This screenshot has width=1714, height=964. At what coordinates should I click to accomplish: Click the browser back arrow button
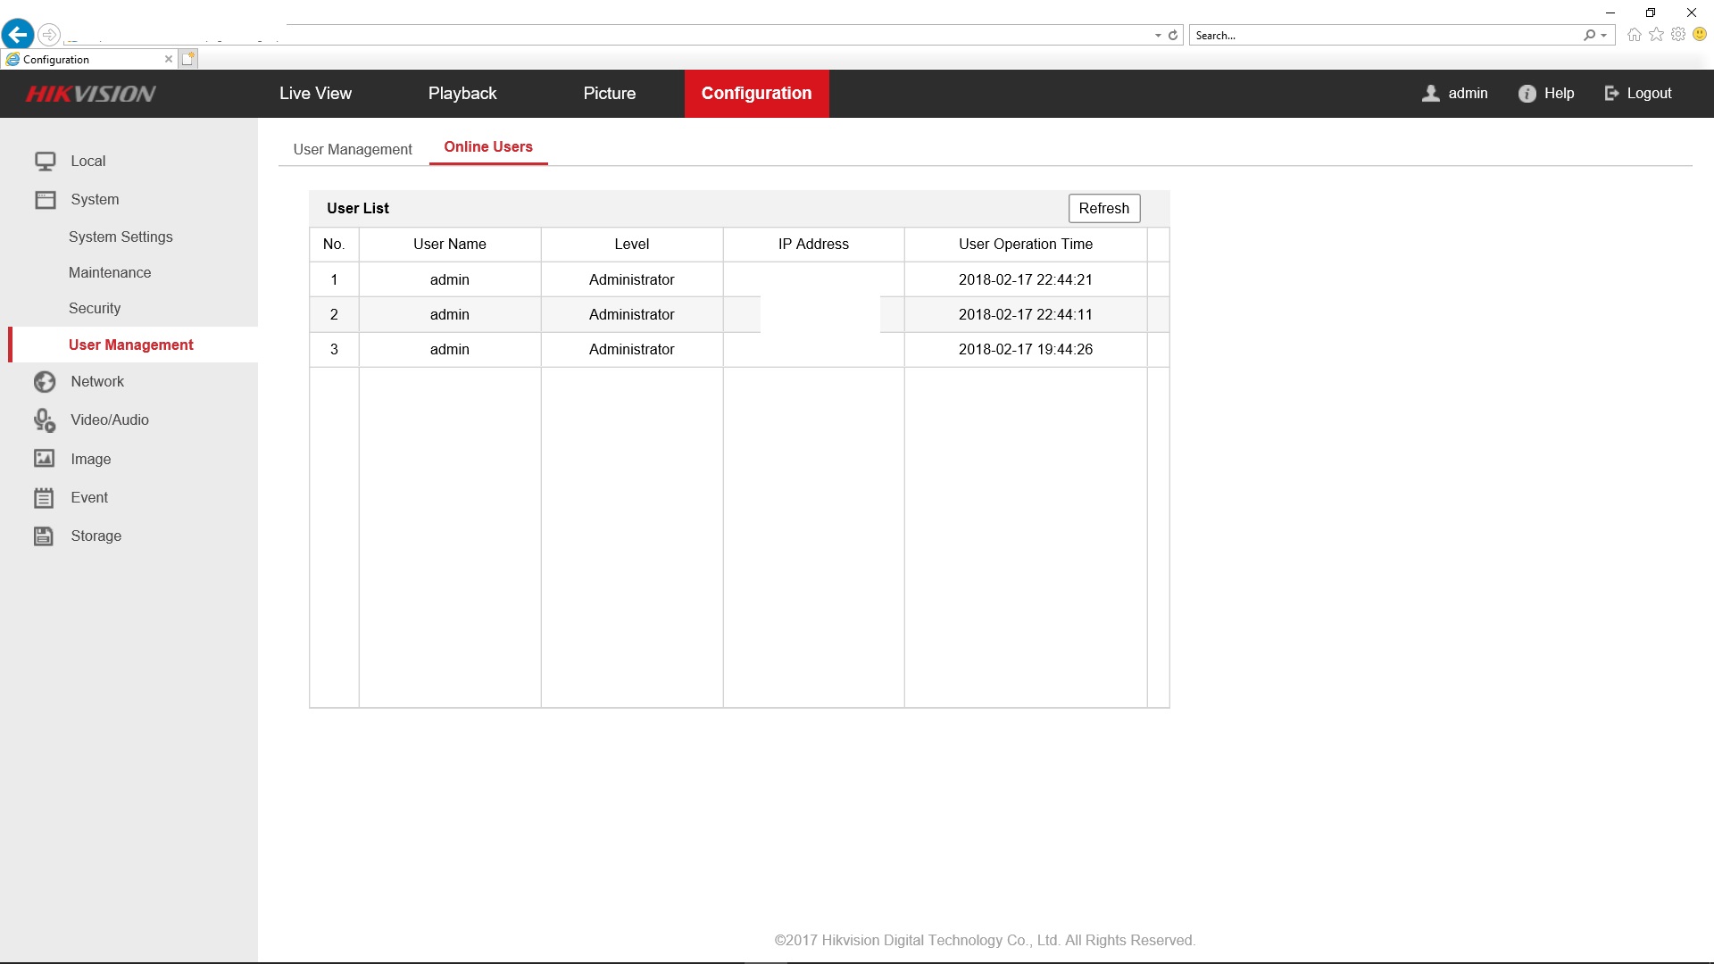(18, 35)
